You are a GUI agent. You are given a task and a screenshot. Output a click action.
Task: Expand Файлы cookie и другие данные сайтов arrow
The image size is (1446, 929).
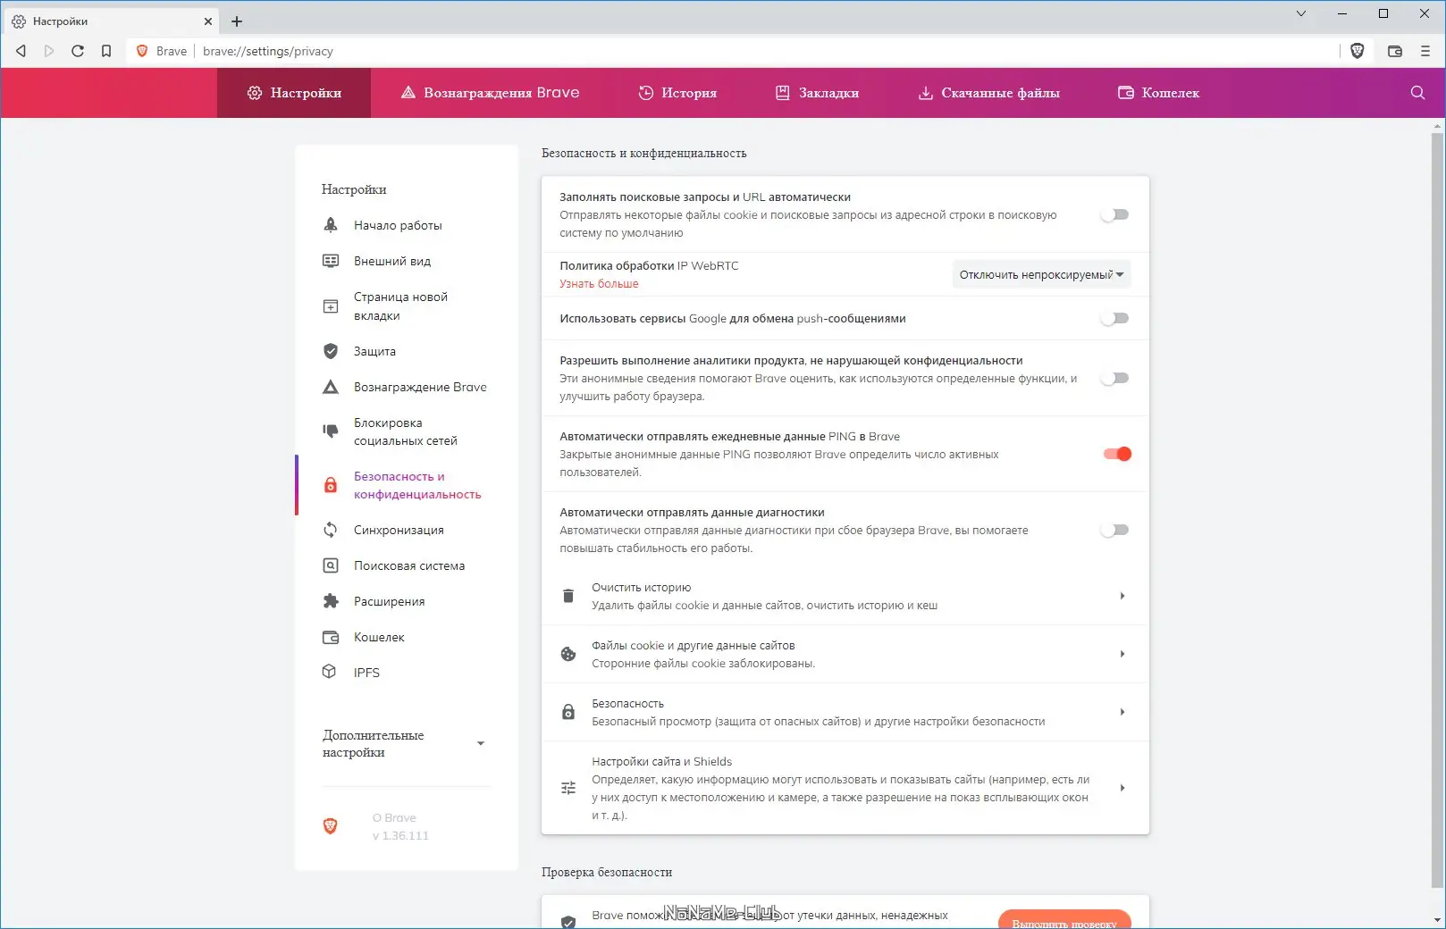[x=1122, y=654]
